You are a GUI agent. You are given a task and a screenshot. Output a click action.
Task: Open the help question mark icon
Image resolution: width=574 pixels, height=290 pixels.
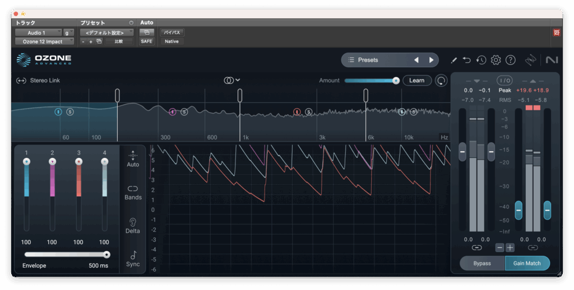tap(510, 60)
